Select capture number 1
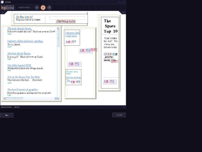Screen dimensions: 202x152 37,8
